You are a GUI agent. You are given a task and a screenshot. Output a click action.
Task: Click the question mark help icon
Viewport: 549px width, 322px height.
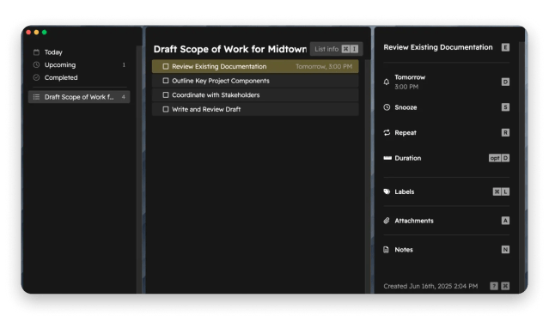point(494,286)
